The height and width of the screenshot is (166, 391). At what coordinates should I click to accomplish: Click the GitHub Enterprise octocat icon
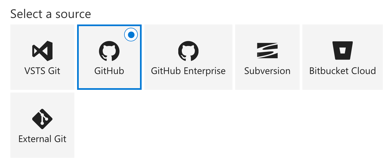pyautogui.click(x=188, y=51)
